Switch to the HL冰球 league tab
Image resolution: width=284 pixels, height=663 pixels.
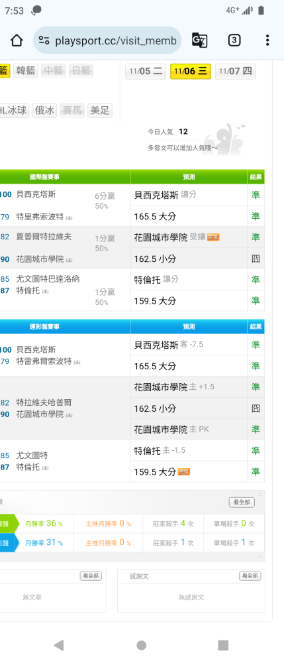14,111
